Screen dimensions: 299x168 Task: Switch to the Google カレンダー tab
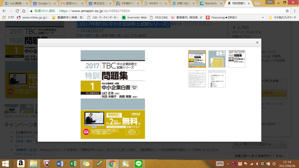click(x=44, y=3)
